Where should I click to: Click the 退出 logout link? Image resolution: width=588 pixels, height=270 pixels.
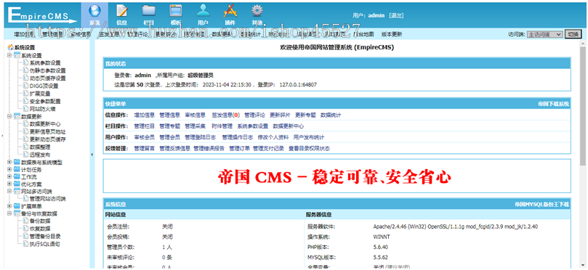tap(396, 15)
